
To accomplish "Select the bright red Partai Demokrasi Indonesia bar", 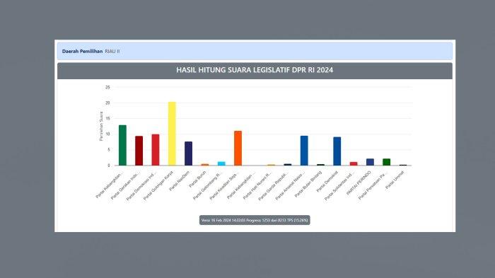I will 156,150.
